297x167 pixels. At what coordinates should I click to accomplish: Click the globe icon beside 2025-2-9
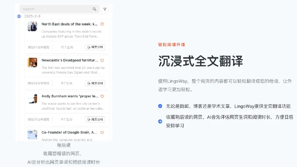tap(19, 16)
